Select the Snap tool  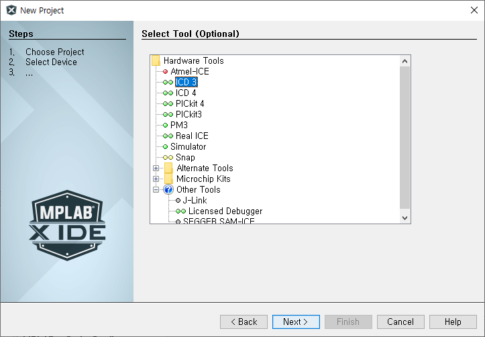[185, 158]
